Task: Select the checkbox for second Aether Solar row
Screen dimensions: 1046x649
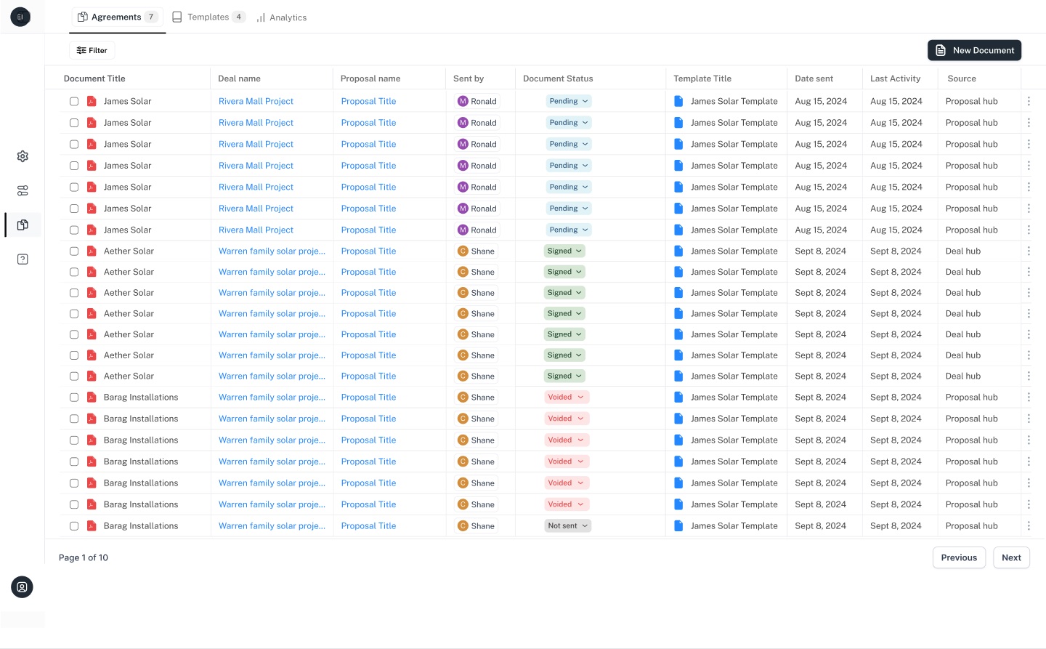Action: 74,272
